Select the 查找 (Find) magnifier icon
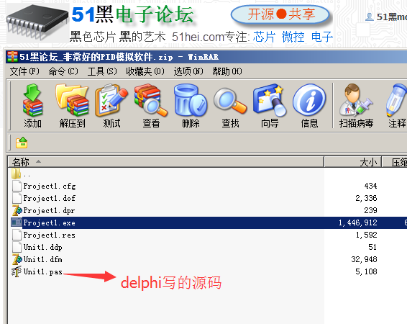Image resolution: width=407 pixels, height=324 pixels. 230,106
